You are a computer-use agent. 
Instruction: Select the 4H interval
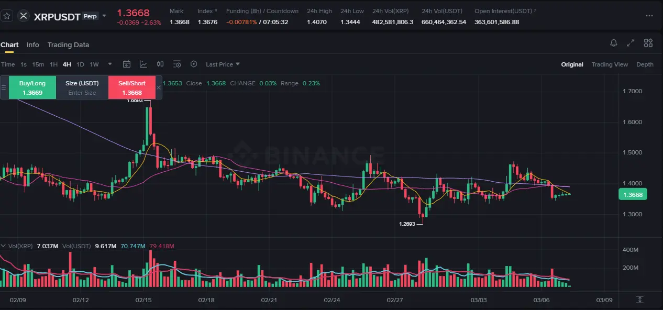(x=67, y=64)
